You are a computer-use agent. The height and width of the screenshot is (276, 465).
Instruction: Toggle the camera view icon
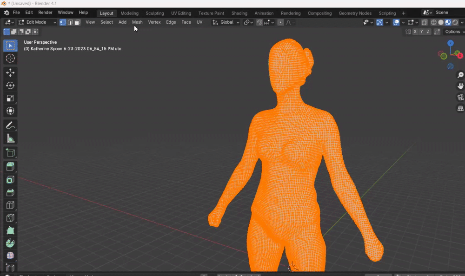460,97
